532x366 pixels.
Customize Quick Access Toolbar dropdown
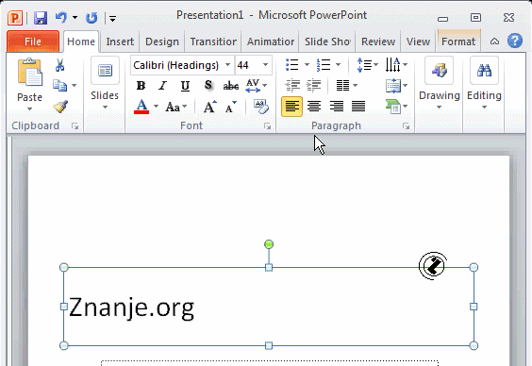pos(113,18)
